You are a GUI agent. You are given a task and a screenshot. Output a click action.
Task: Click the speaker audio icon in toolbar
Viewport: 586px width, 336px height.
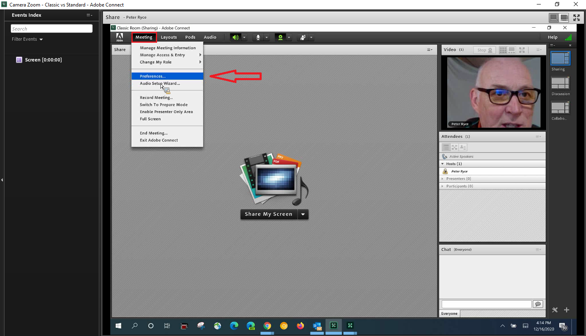(236, 37)
